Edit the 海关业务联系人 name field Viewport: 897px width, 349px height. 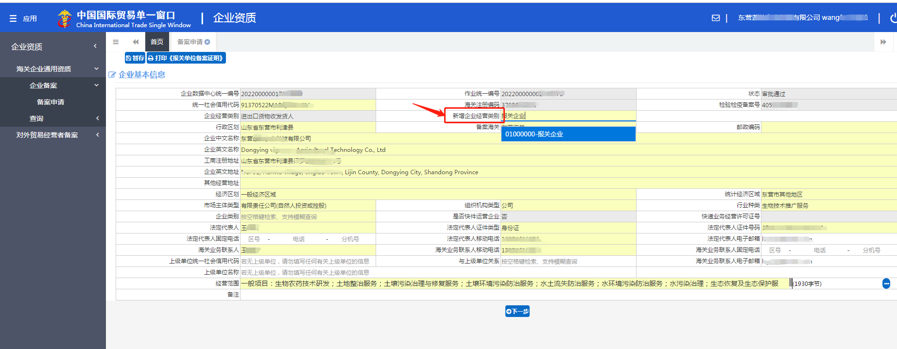tap(308, 250)
